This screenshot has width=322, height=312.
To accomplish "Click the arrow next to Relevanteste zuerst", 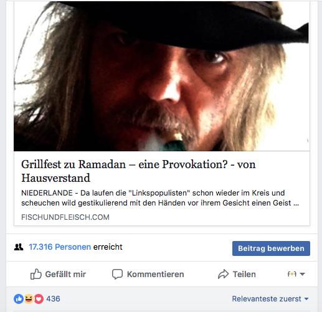I will click(x=306, y=299).
